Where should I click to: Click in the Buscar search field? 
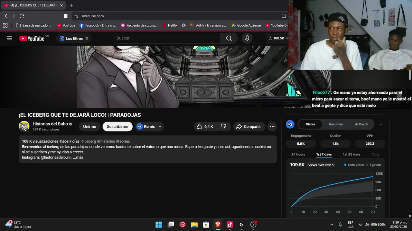tap(166, 38)
